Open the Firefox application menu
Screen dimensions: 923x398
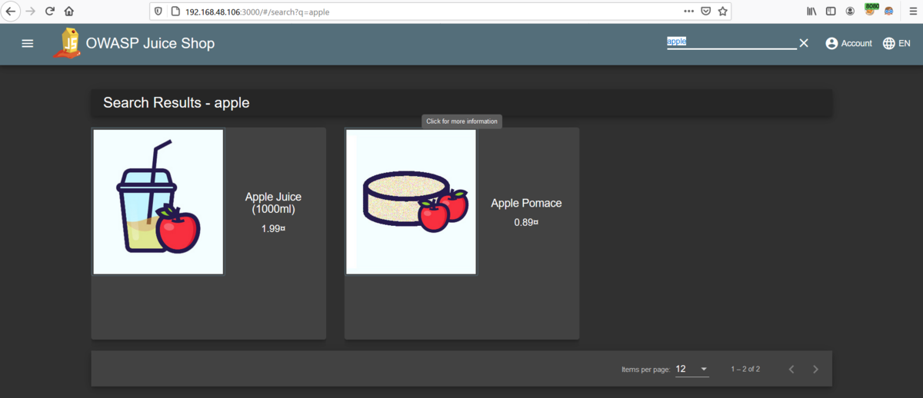pyautogui.click(x=912, y=12)
